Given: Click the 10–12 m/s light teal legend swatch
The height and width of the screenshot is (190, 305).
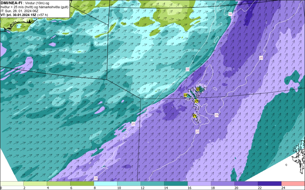Looking at the screenshot, I should click(x=129, y=184).
